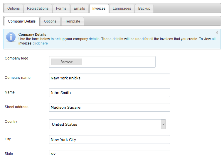Open the invoice Options sub-tab
Screen dimensions: 224x155
coord(50,21)
